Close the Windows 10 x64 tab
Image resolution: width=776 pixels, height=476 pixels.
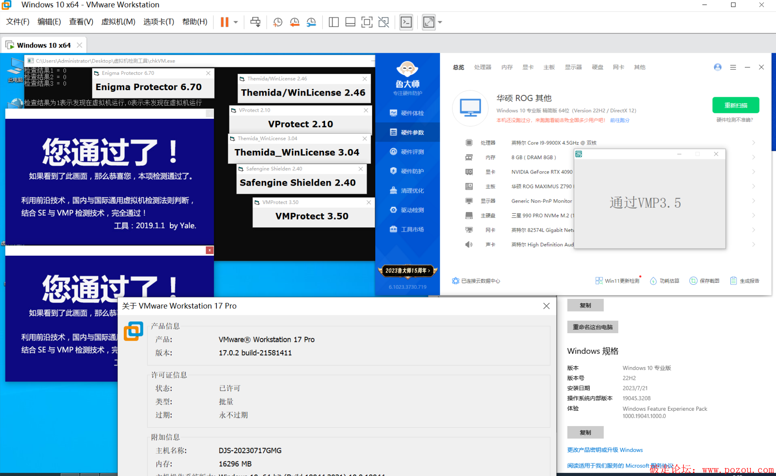(79, 45)
